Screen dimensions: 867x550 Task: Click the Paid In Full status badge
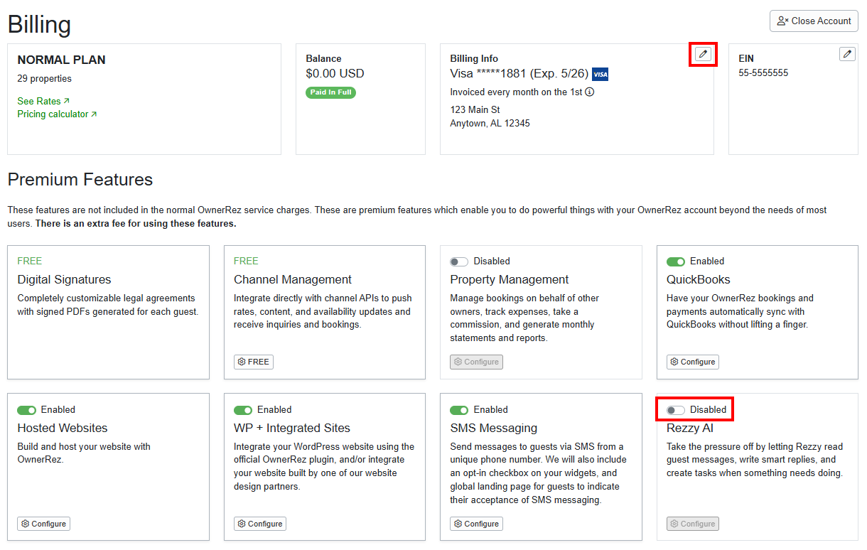pyautogui.click(x=330, y=92)
